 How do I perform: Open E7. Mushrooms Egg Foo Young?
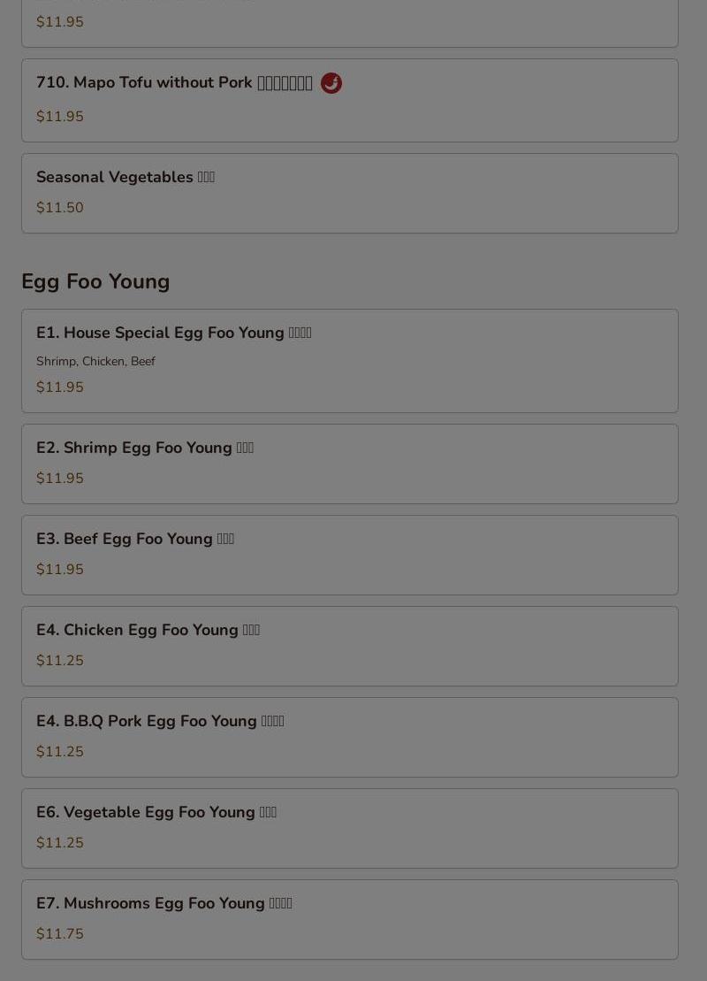[349, 920]
